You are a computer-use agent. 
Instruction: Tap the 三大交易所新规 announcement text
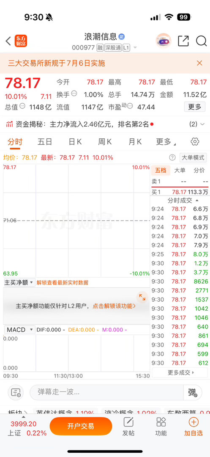(x=57, y=63)
